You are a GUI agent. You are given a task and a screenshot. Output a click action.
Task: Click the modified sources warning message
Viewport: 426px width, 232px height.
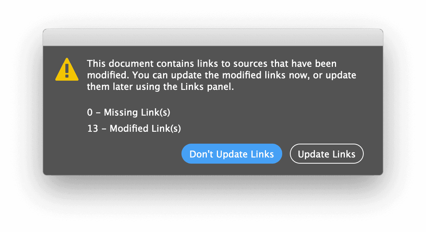221,75
